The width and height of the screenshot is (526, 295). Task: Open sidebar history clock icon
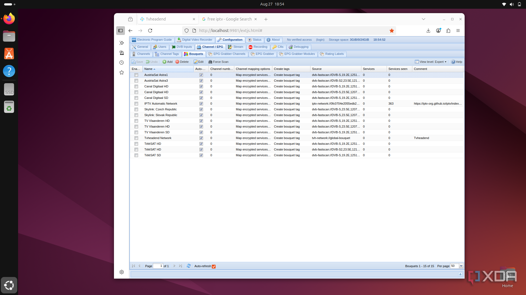pos(122,63)
